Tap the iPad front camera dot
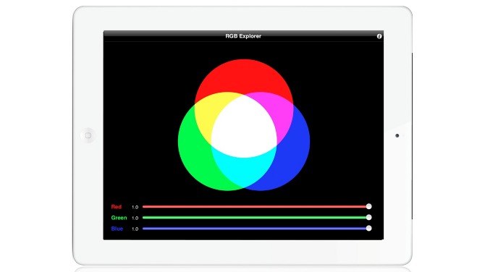Screen dimensions: 485x272 [397, 136]
